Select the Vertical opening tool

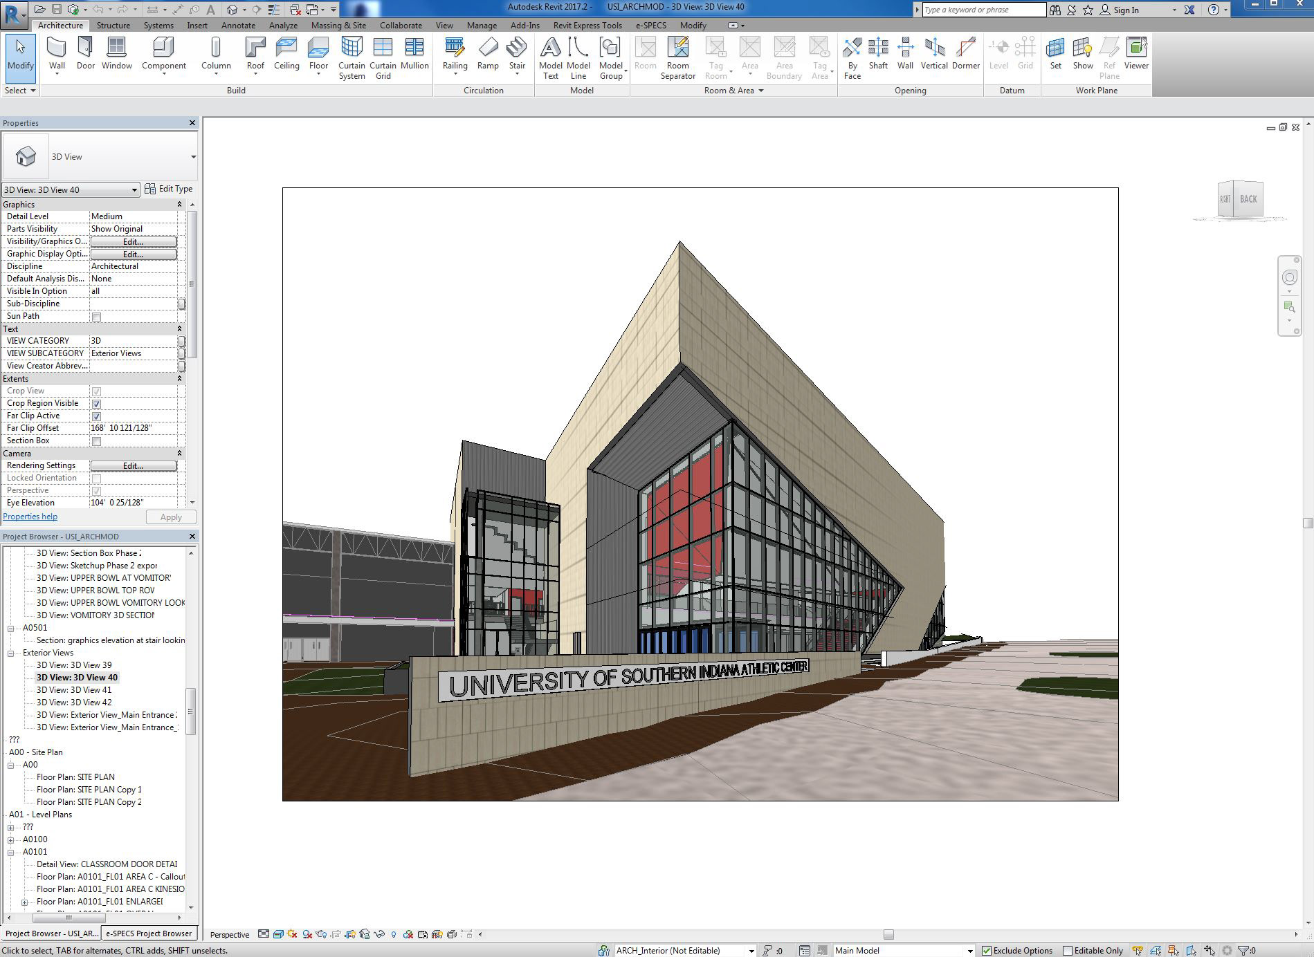[934, 54]
